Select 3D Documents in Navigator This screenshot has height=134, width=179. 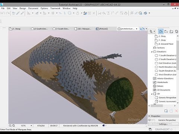161,90
